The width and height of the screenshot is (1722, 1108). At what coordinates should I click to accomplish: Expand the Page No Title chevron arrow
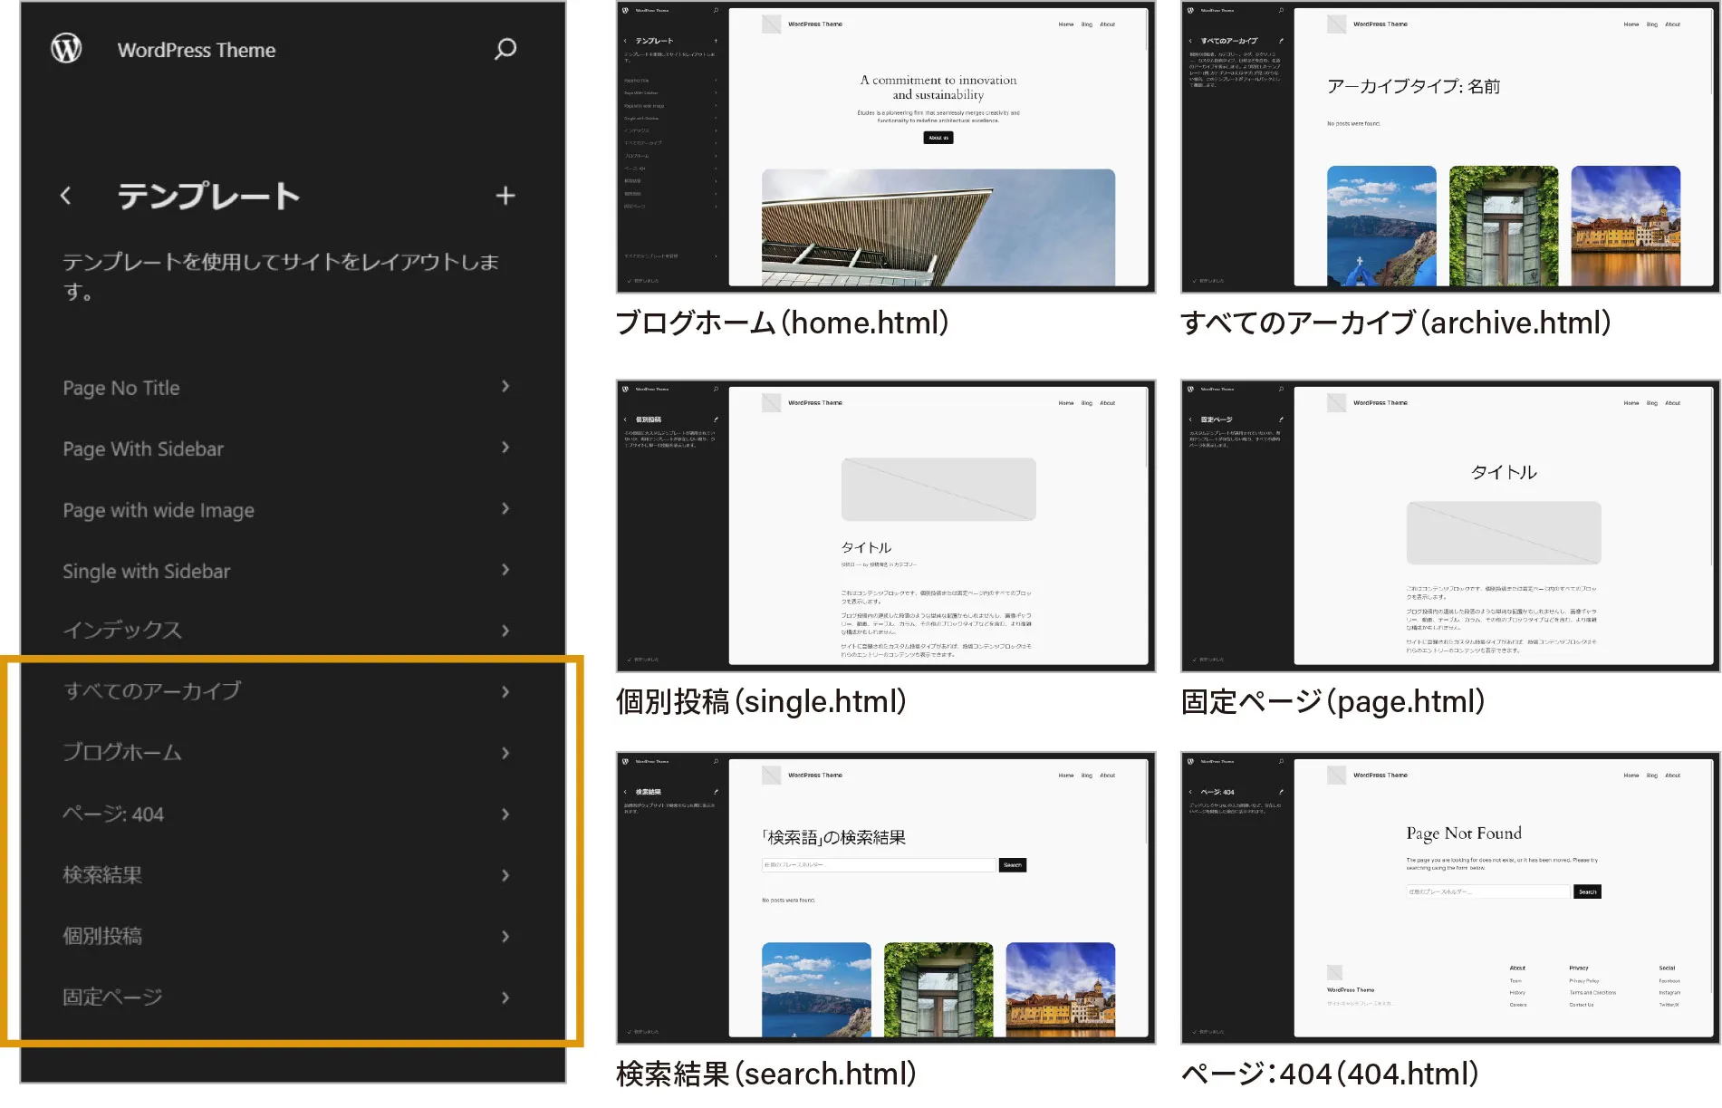pos(505,387)
